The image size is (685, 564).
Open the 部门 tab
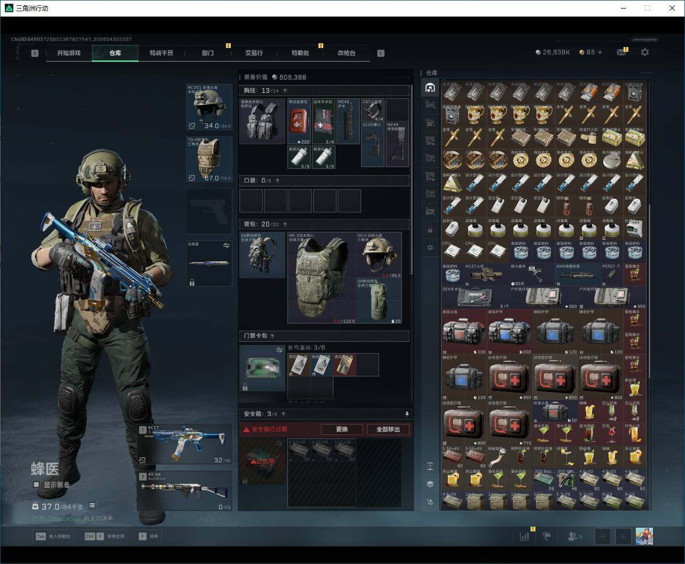(x=208, y=53)
